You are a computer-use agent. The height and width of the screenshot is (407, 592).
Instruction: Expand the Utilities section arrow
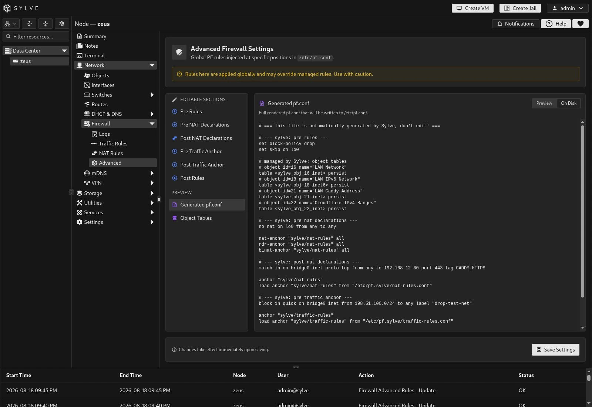[x=152, y=203]
